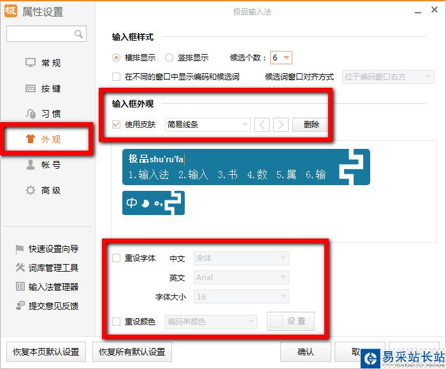Viewport: 446px width, 369px height.
Task: Open the 字体大小 dropdown showing 16
Action: pos(241,297)
